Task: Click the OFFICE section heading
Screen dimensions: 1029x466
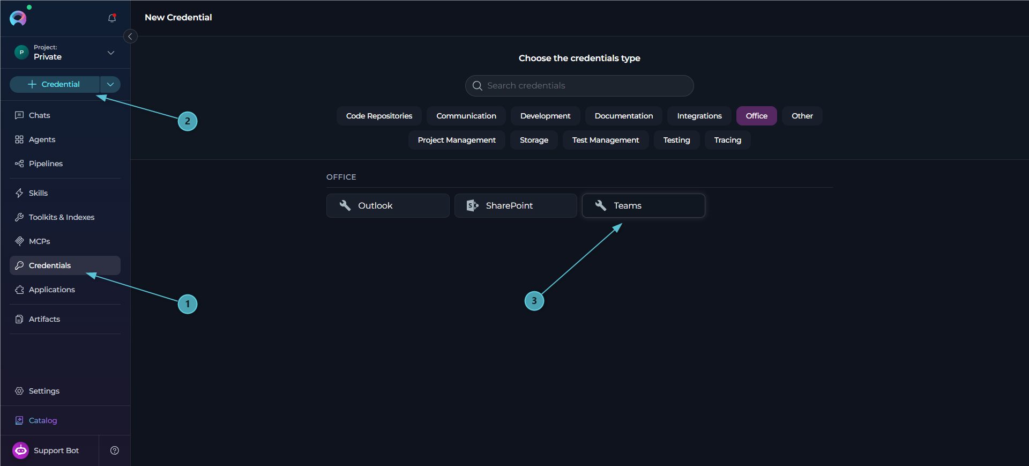Action: (341, 177)
